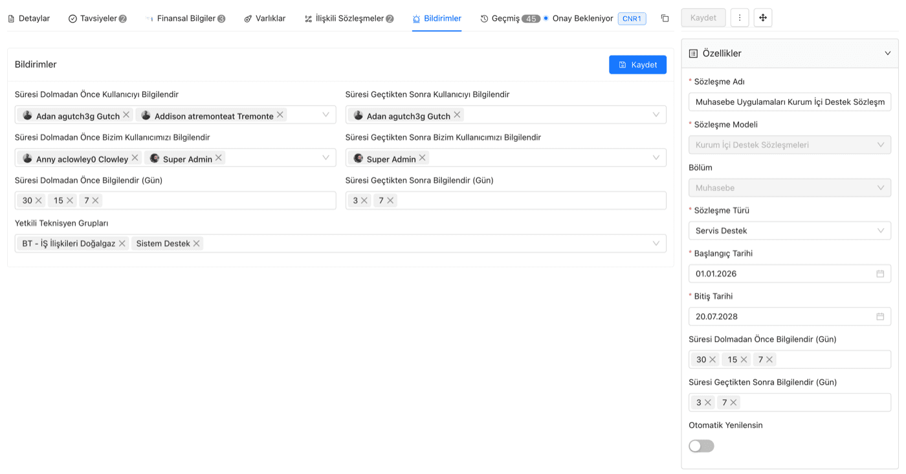Open the Tavsiyeler tab
This screenshot has height=474, width=906.
(98, 18)
